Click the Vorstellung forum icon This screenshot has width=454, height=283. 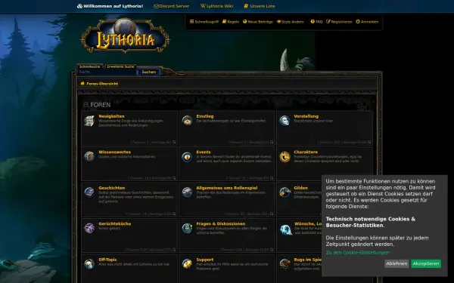285,121
